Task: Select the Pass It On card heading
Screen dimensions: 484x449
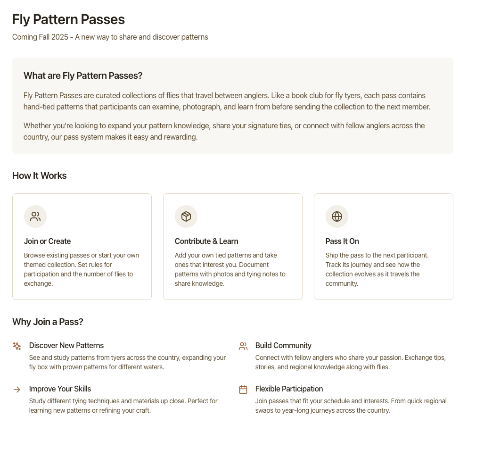Action: click(x=342, y=241)
